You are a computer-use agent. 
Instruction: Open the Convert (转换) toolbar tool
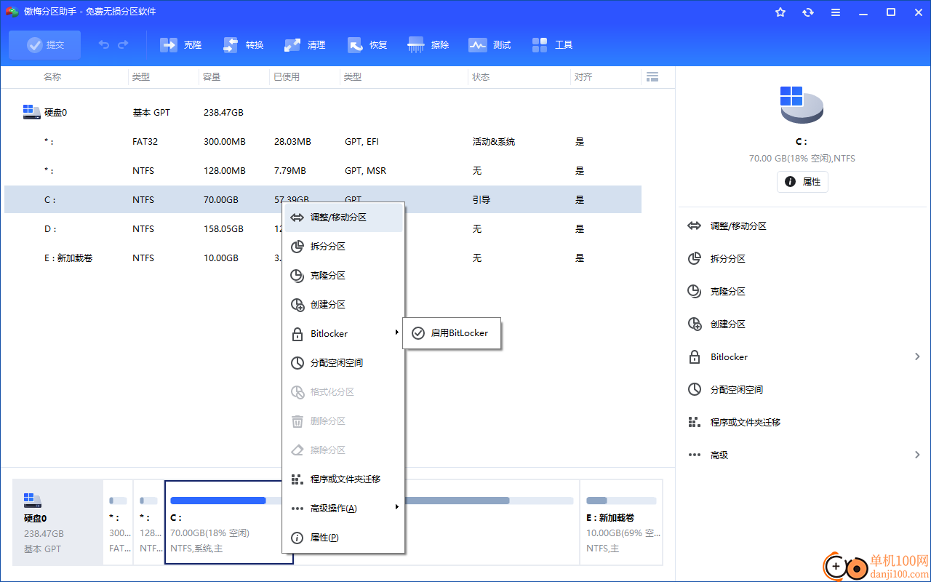click(244, 45)
